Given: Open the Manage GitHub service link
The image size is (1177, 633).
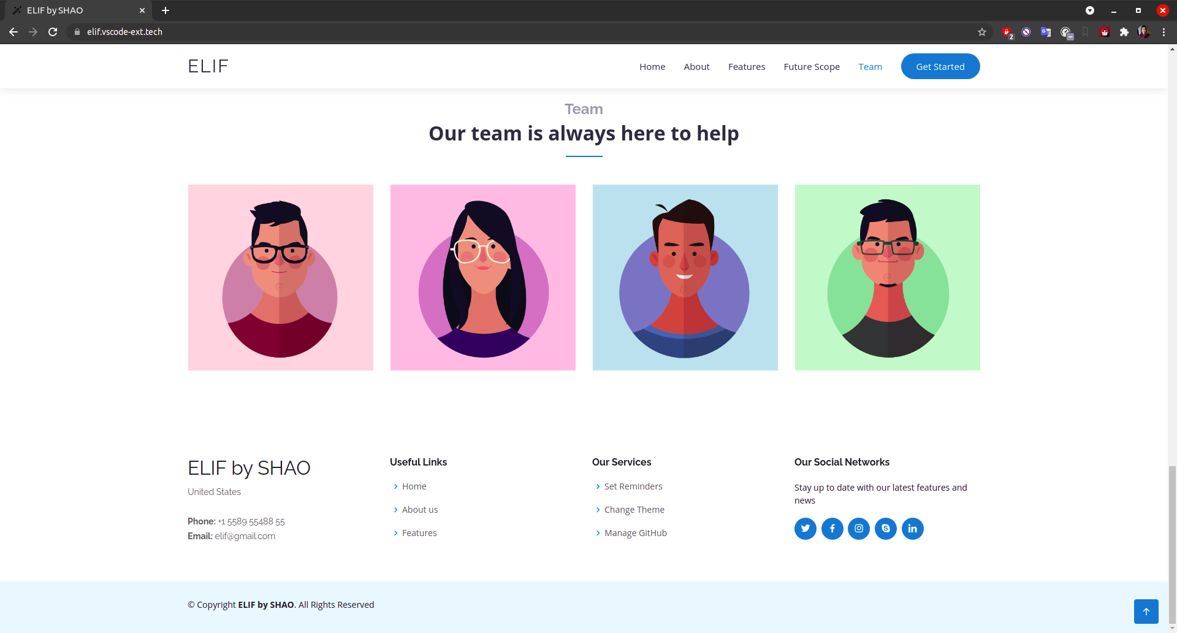Looking at the screenshot, I should coord(636,533).
